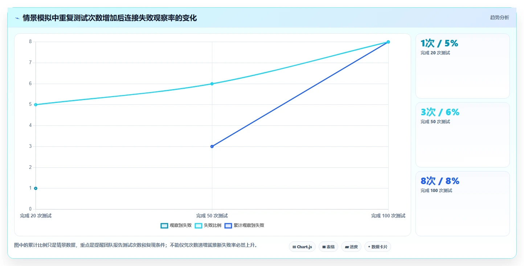Click the x-axis label 完成 100 次测试
This screenshot has width=524, height=266.
point(388,216)
